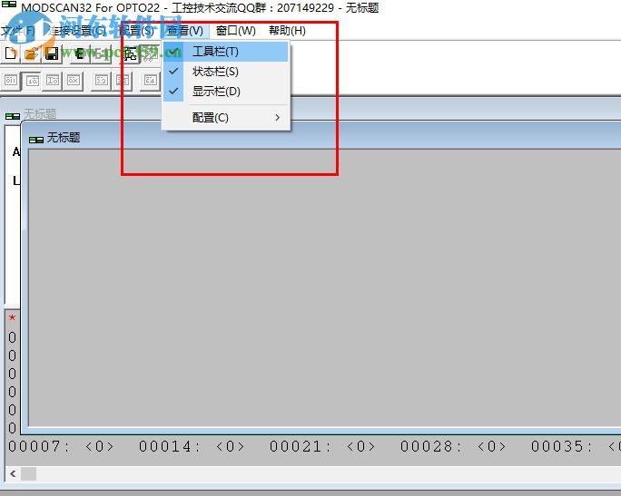The height and width of the screenshot is (496, 621).
Task: Select 32-bit '3.2' float format icon
Action: (x=101, y=81)
